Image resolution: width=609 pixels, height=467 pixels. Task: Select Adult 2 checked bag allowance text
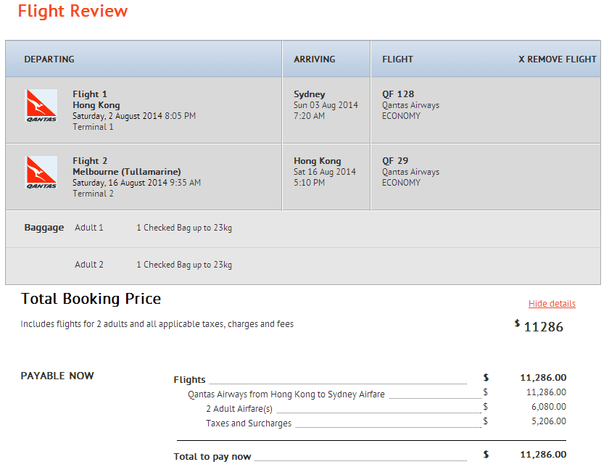pos(184,265)
